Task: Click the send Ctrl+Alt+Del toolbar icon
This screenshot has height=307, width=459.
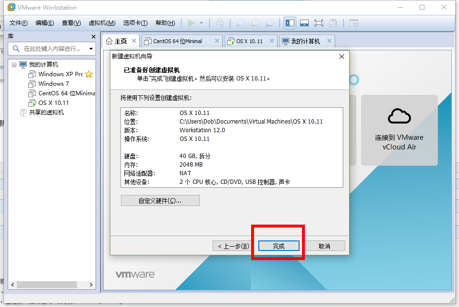Action: click(220, 23)
